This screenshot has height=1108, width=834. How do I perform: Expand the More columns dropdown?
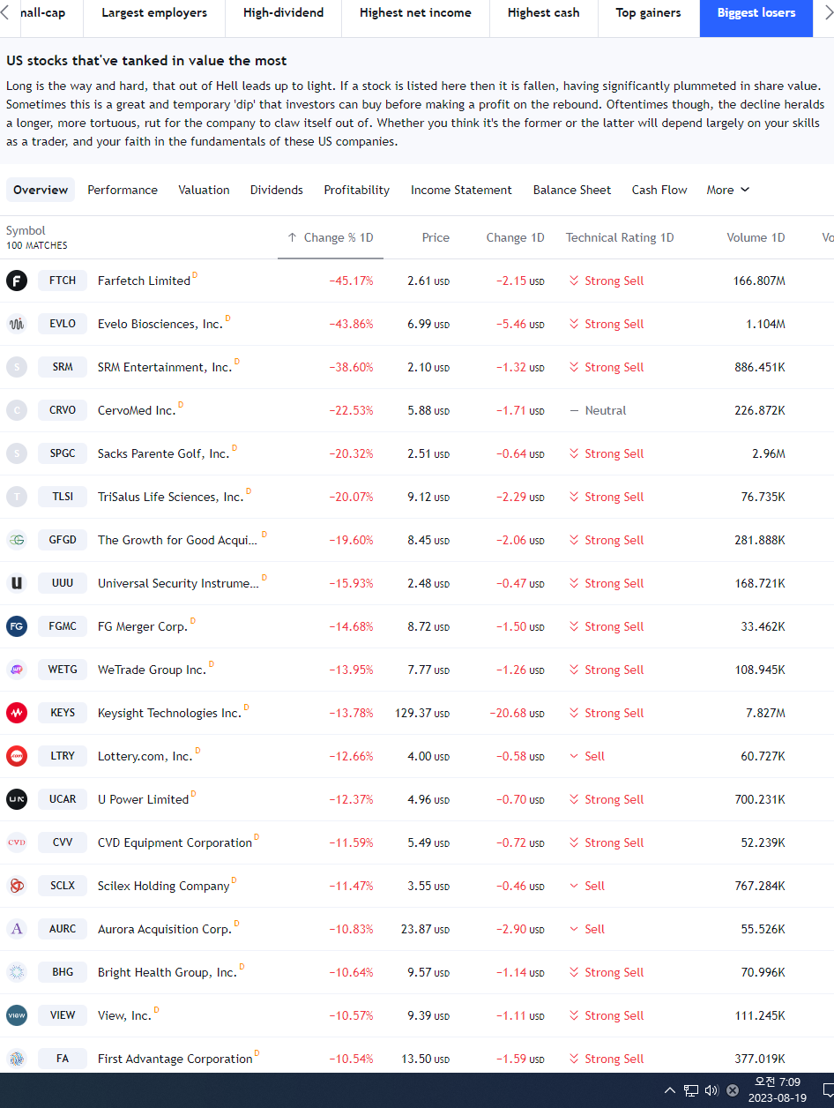point(728,190)
